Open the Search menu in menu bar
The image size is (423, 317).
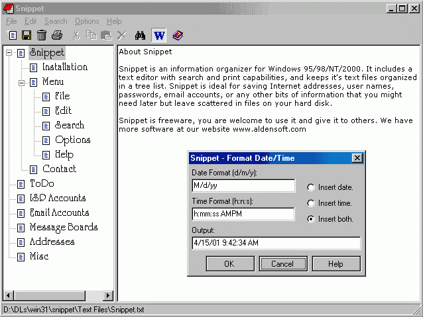pyautogui.click(x=56, y=21)
